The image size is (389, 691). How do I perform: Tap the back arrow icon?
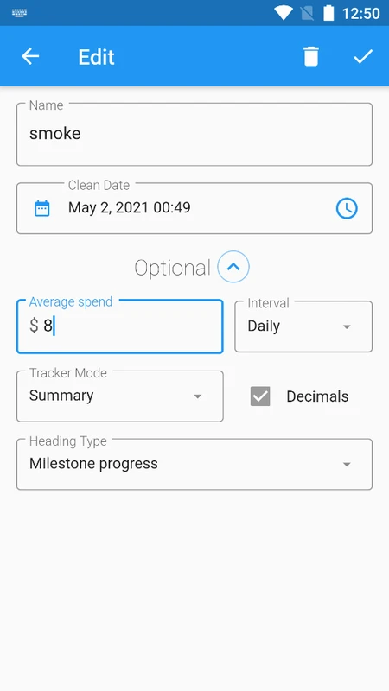(30, 56)
